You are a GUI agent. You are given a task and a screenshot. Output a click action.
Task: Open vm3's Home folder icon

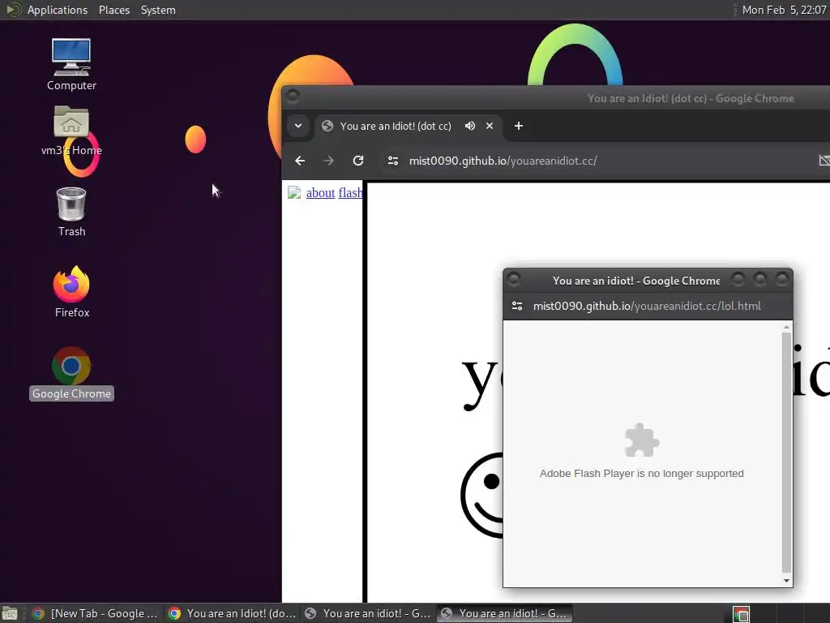[71, 131]
